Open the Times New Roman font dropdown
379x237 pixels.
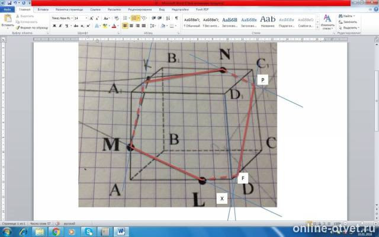(61, 18)
